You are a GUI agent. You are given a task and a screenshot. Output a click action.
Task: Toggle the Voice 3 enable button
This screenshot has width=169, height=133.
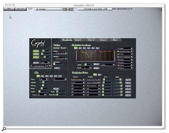click(36, 57)
